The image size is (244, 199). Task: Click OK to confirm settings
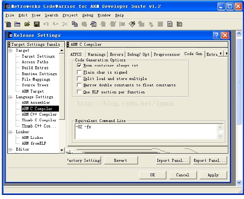(x=153, y=175)
